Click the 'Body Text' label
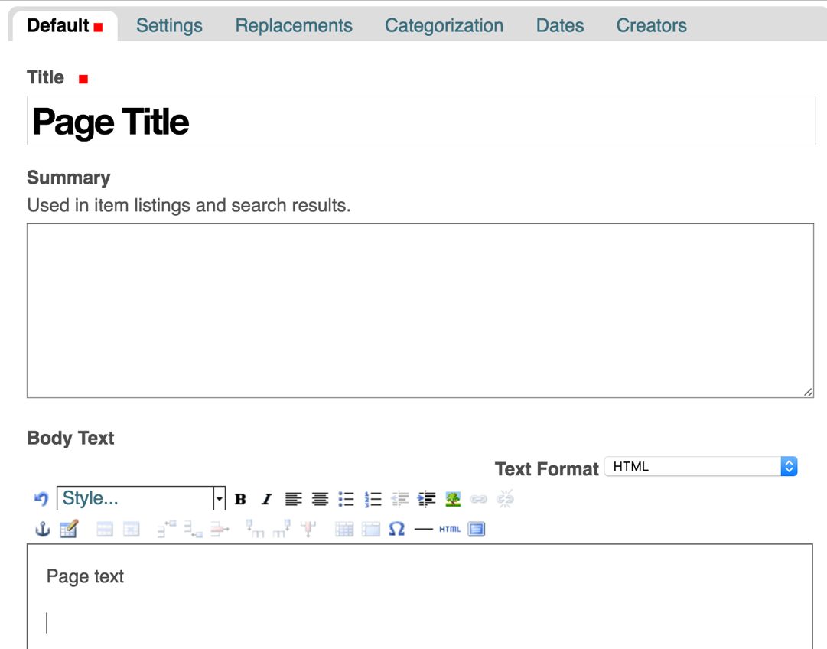827x649 pixels. pos(70,438)
